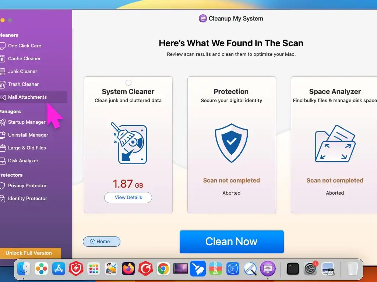Open One Click Care in sidebar

(24, 46)
